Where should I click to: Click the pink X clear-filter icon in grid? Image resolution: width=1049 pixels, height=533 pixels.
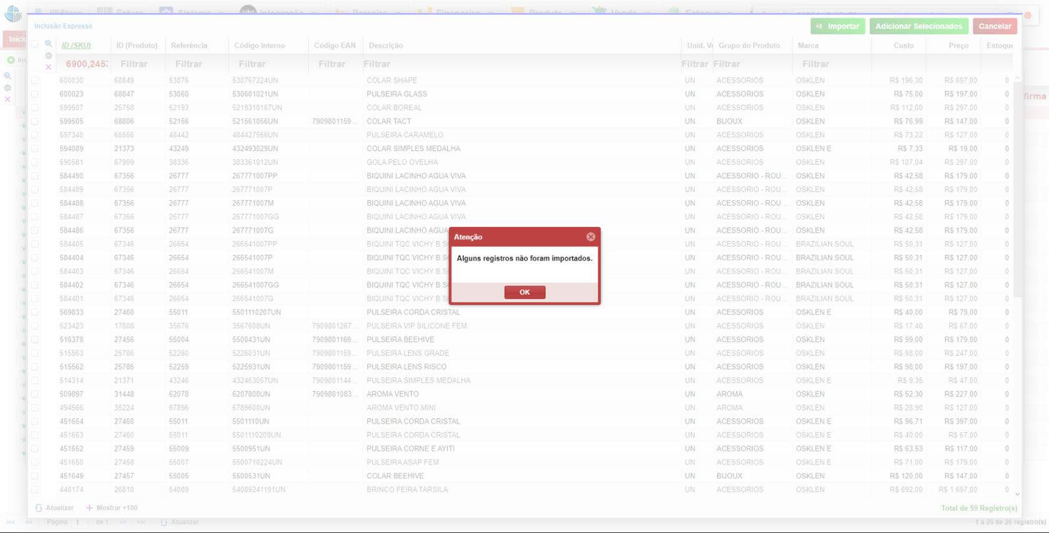click(48, 67)
